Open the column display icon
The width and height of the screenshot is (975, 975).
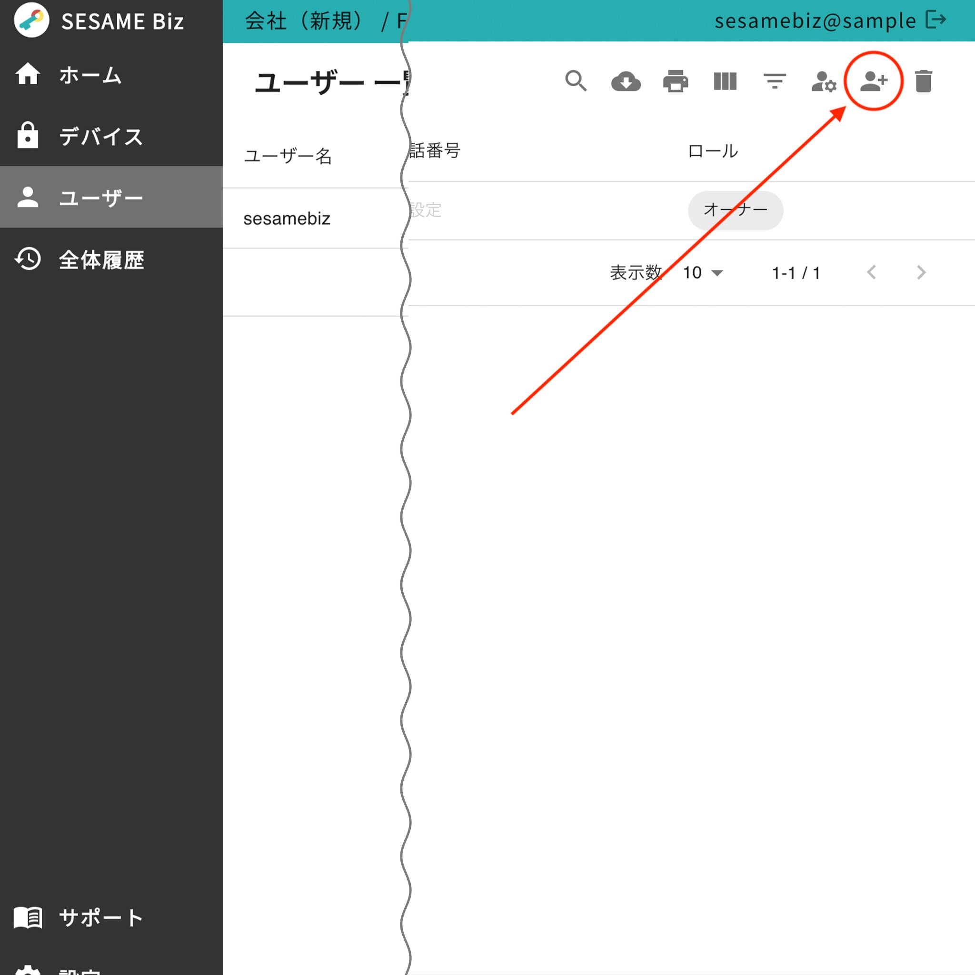point(725,81)
